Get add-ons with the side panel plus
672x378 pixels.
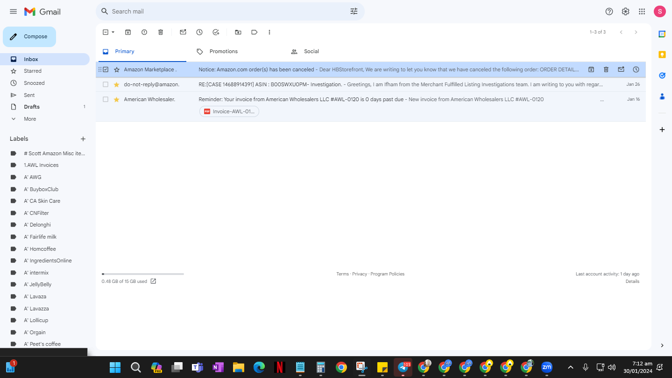tap(662, 130)
